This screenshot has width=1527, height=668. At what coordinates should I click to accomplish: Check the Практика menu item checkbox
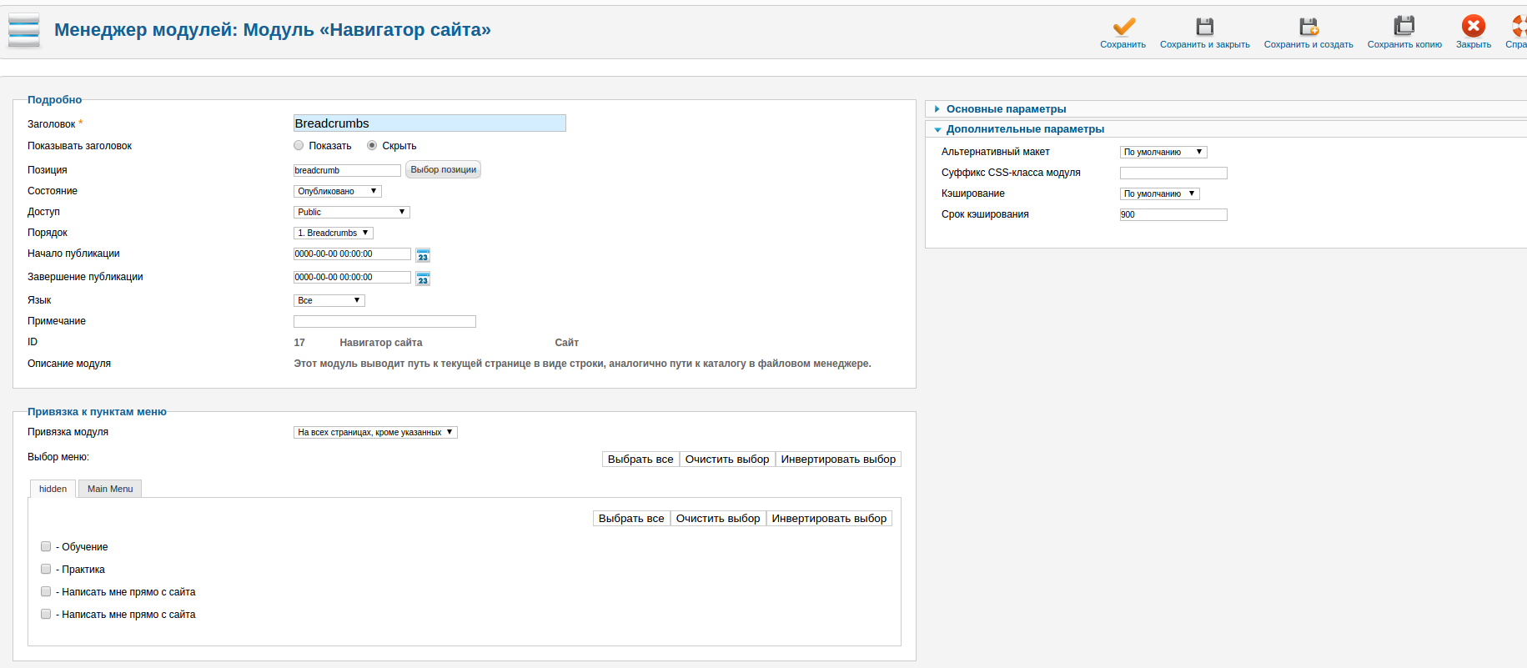46,569
